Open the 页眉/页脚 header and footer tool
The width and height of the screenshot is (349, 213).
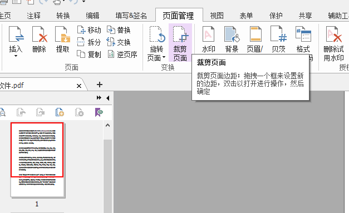[x=255, y=39]
